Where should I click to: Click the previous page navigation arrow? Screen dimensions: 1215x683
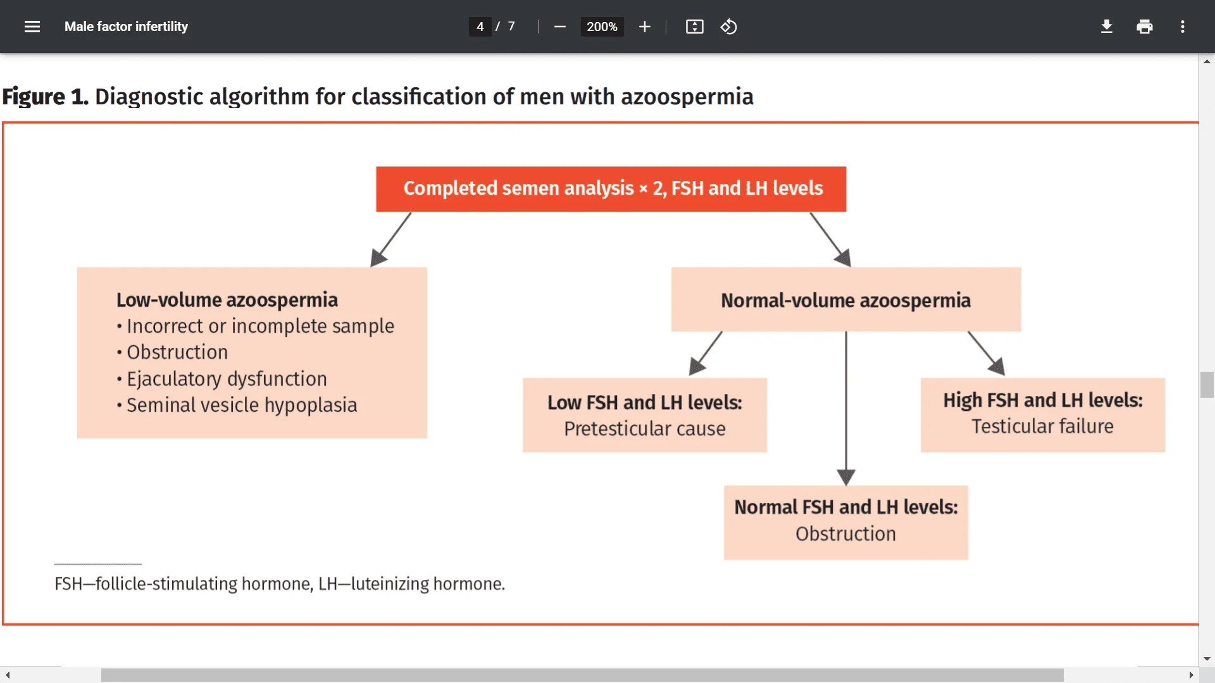8,674
